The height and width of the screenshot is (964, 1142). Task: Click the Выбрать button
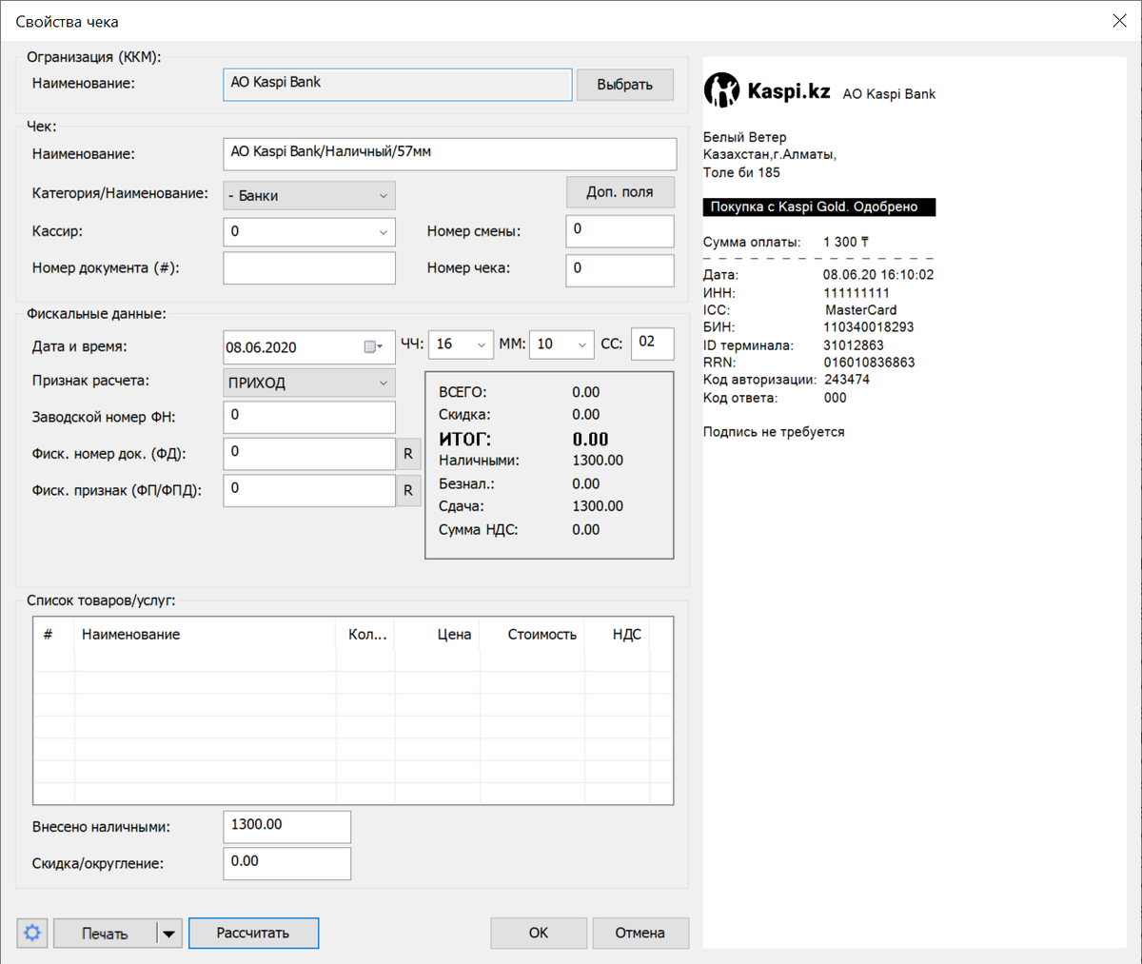coord(625,85)
